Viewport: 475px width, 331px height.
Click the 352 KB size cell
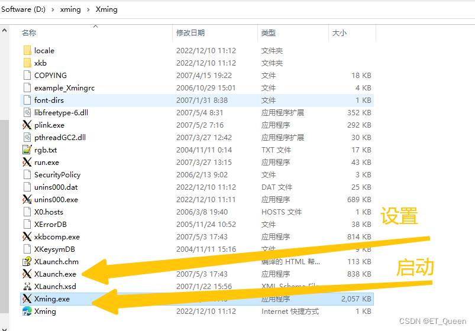point(359,113)
